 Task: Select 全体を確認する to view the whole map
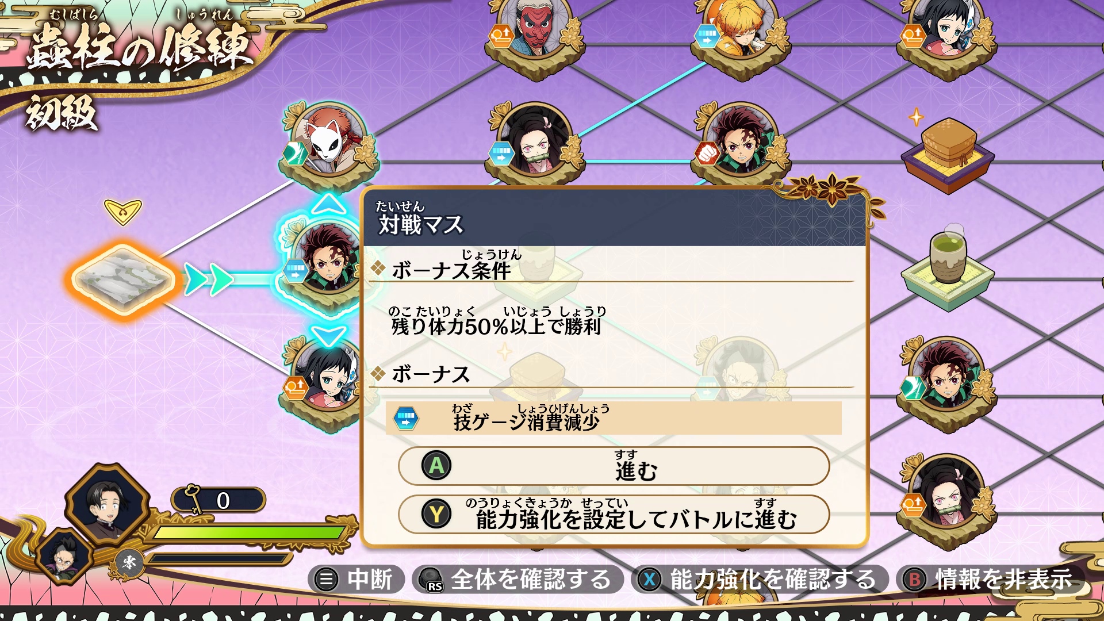click(x=519, y=579)
